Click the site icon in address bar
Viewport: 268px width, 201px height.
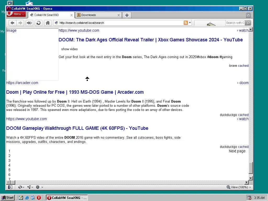tap(56, 23)
